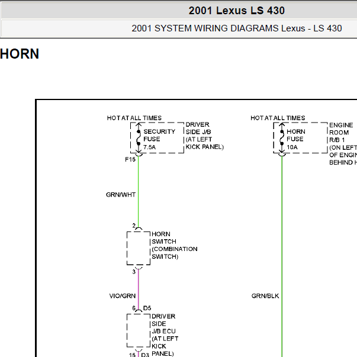
Task: Click the horn fuse symbol
Action: click(x=282, y=138)
